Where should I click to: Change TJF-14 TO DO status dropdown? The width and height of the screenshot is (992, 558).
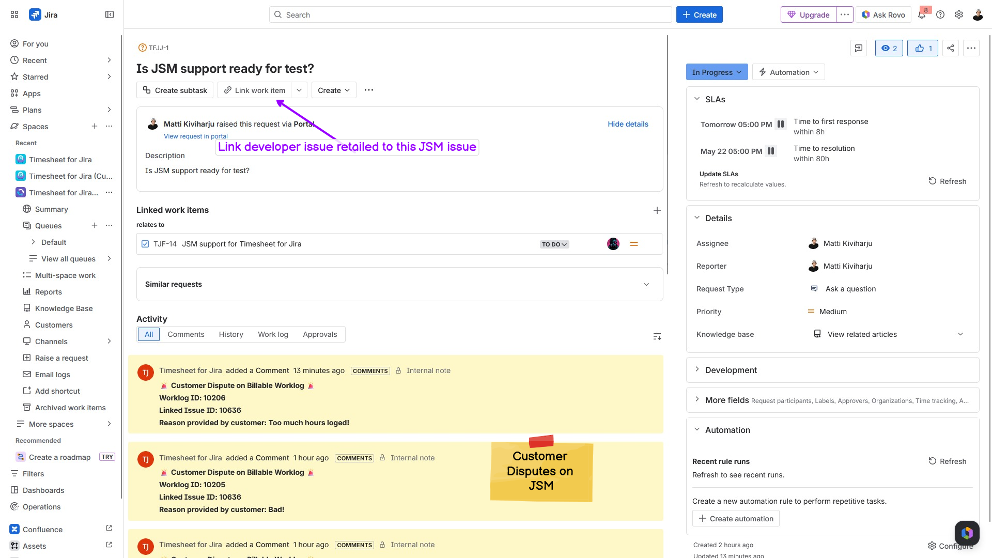point(554,244)
